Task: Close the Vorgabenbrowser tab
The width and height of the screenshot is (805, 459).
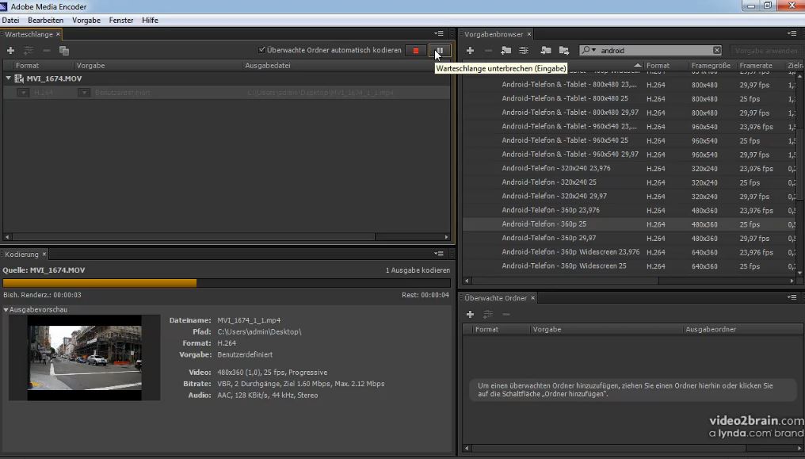Action: [528, 34]
